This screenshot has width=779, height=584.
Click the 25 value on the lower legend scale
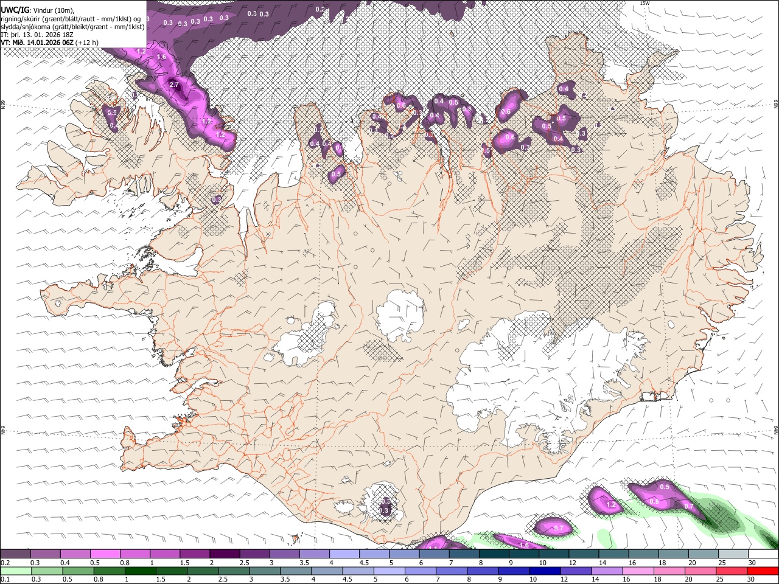pyautogui.click(x=720, y=580)
